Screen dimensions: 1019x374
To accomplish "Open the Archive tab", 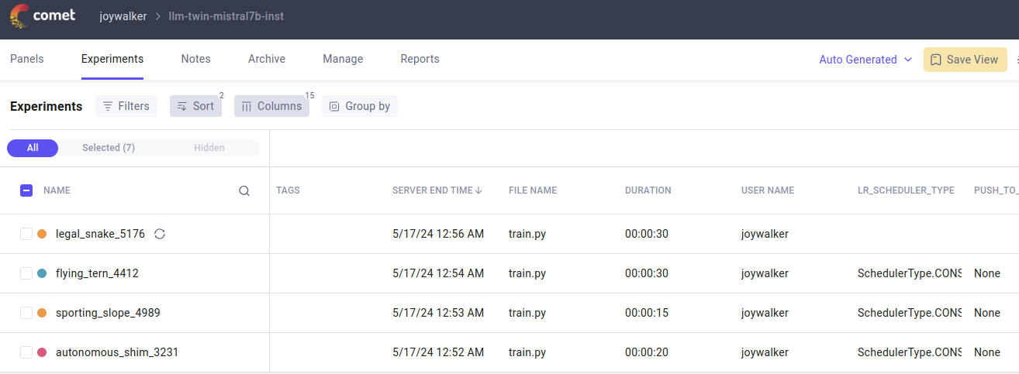I will tap(267, 59).
